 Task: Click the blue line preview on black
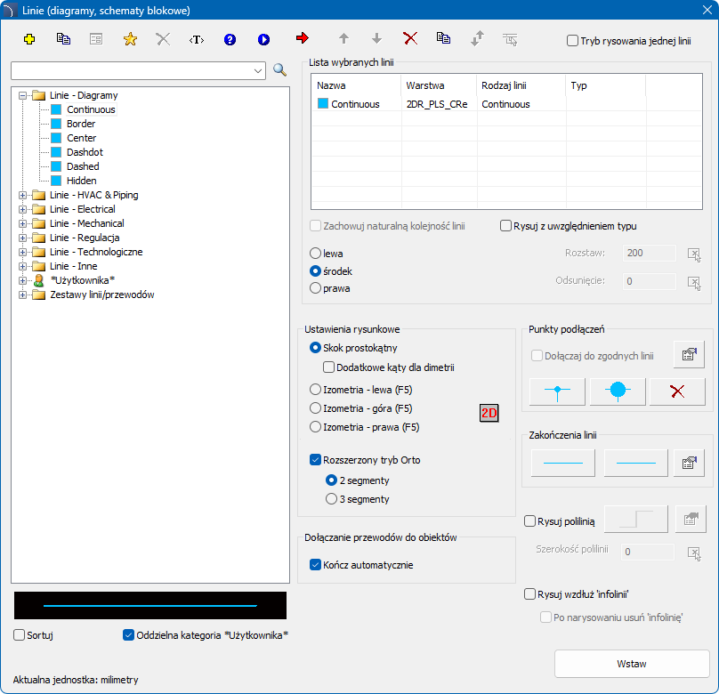point(149,605)
